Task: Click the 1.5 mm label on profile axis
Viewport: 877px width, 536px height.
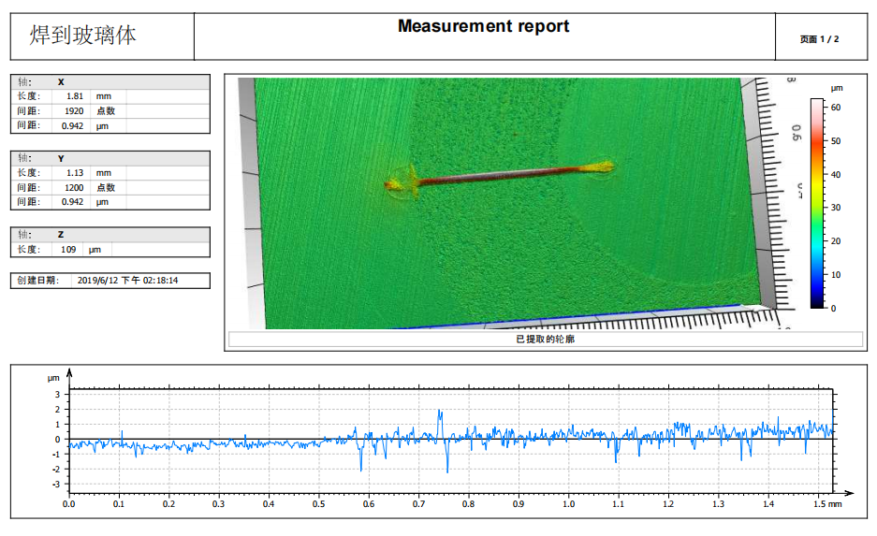Action: 827,504
